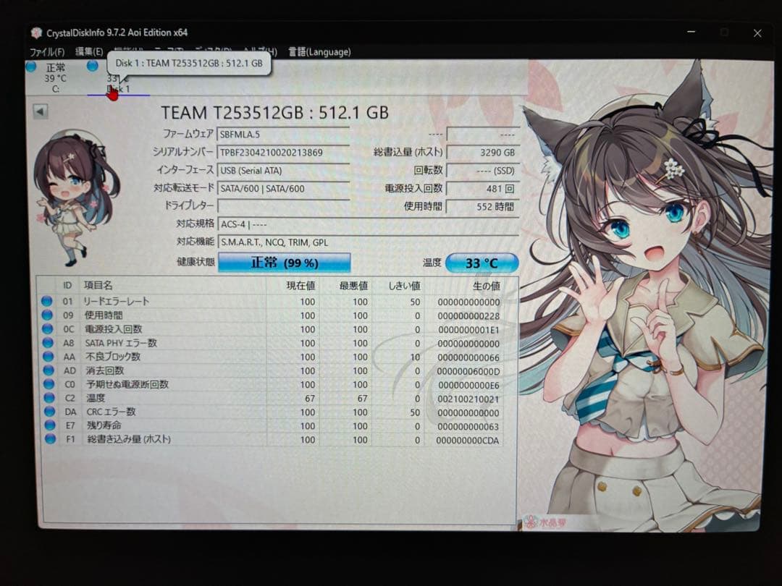Screen dimensions: 782x586
Task: Click the blue status icon beside リードエラーレート
Action: click(x=46, y=301)
